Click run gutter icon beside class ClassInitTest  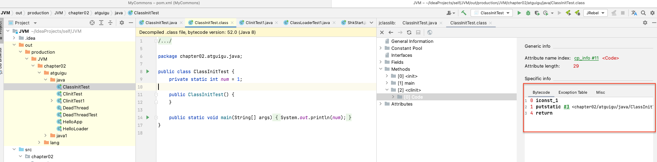[x=148, y=71]
